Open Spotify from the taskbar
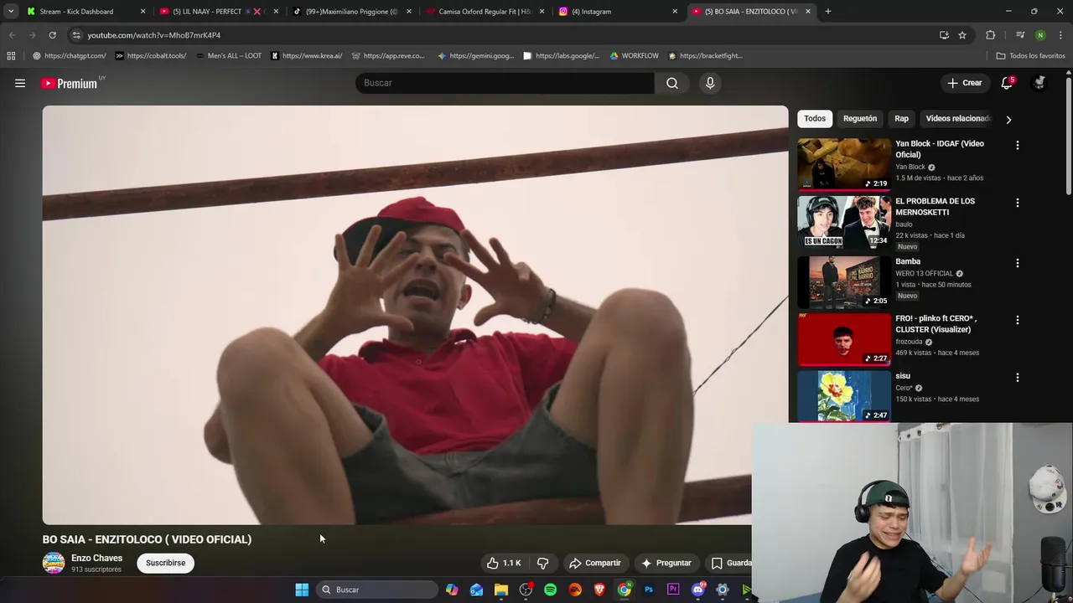The height and width of the screenshot is (603, 1073). point(551,590)
